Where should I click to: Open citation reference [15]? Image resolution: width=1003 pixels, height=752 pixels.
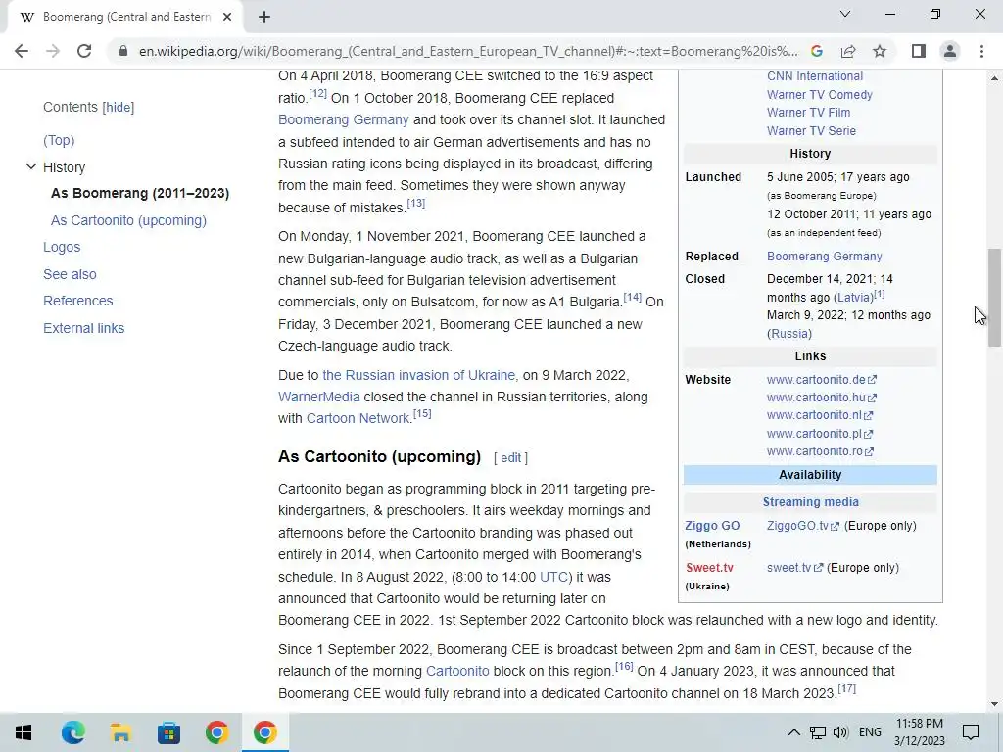pyautogui.click(x=422, y=413)
